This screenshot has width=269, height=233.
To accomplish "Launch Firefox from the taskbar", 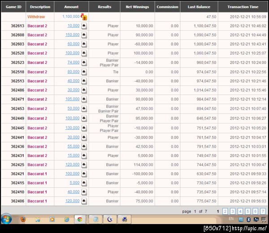I will pyautogui.click(x=23, y=219).
